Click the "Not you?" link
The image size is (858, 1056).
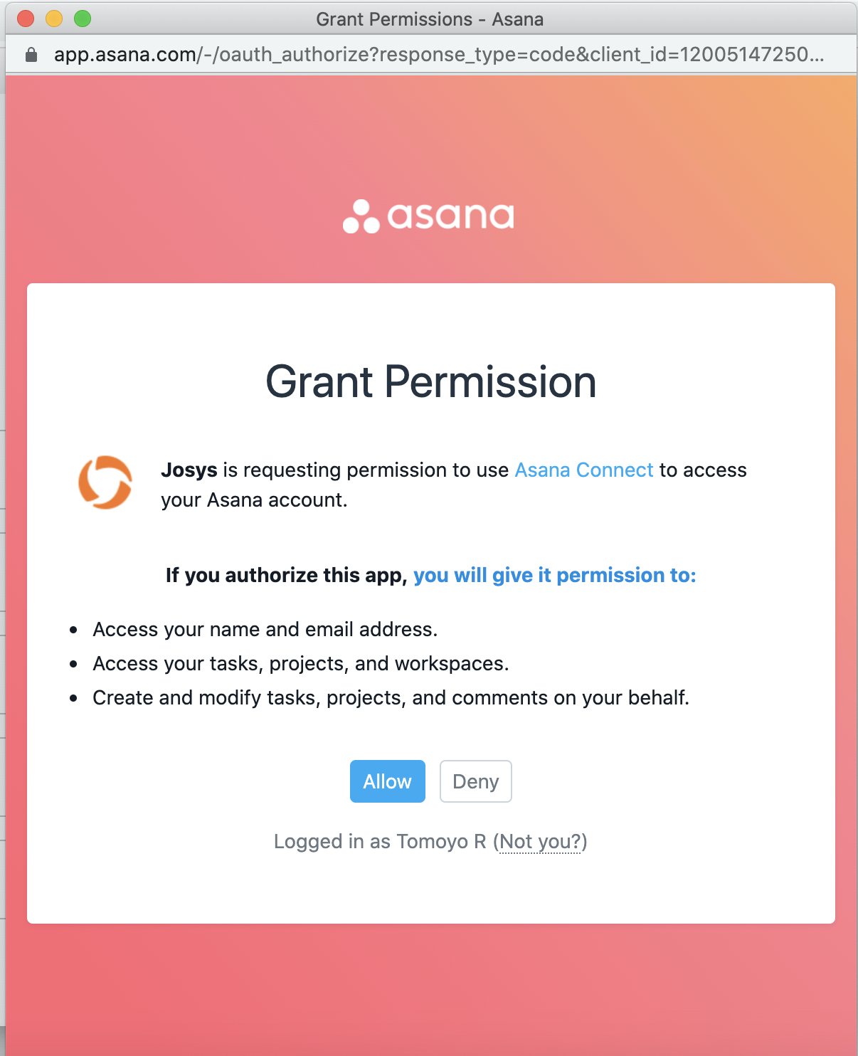pos(540,842)
